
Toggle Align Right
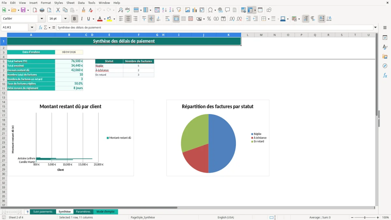pos(136,19)
